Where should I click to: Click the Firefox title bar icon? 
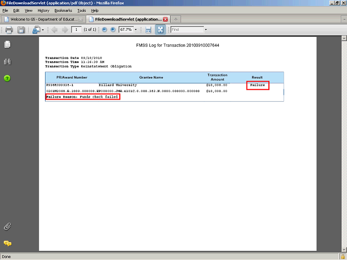[3, 3]
